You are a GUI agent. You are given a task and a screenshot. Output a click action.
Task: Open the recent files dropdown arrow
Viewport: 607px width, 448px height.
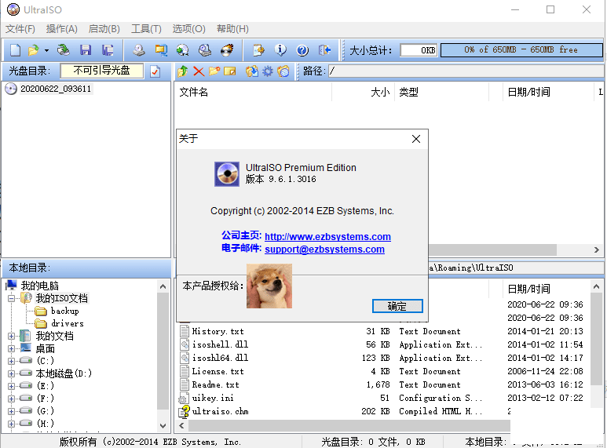(46, 50)
